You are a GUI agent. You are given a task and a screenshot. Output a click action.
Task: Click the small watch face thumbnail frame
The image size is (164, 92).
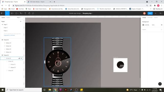coord(120,65)
